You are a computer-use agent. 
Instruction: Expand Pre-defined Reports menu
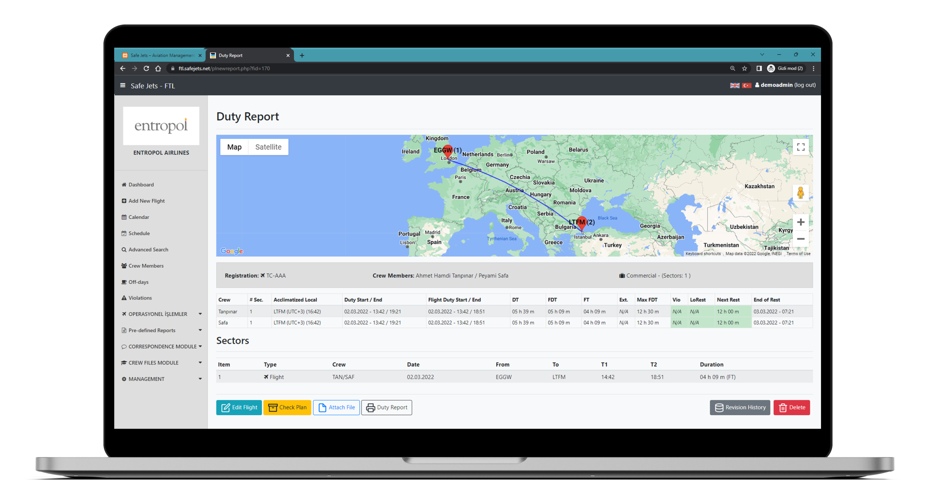[151, 330]
